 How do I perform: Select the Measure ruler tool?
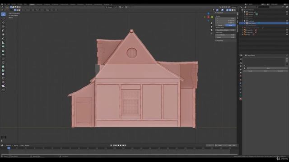(x=3, y=43)
